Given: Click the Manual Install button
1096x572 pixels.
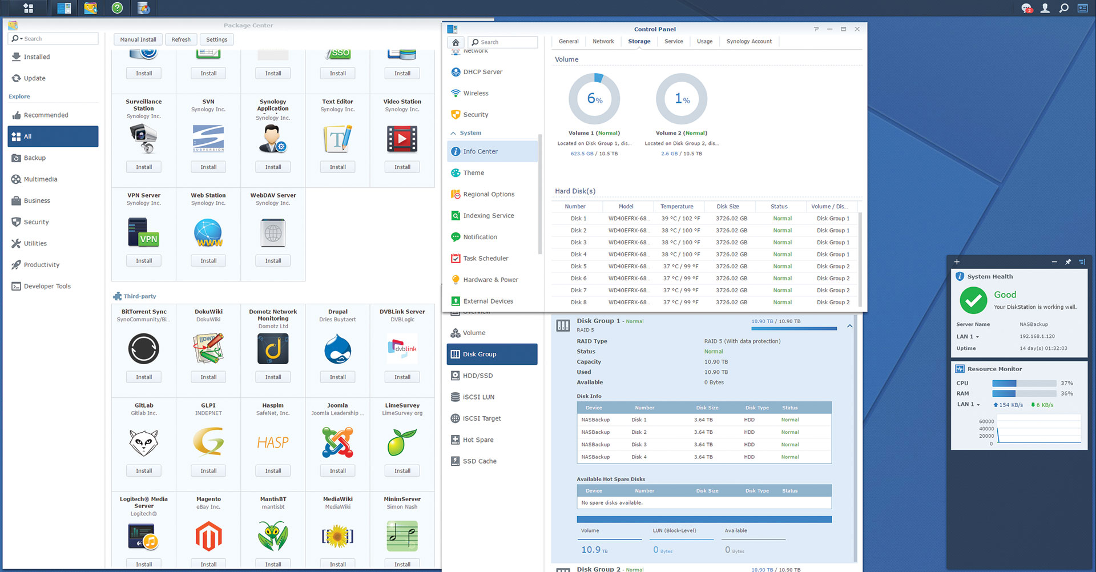Looking at the screenshot, I should click(x=138, y=39).
